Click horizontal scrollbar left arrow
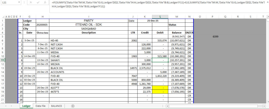This screenshot has width=269, height=109. click(167, 106)
